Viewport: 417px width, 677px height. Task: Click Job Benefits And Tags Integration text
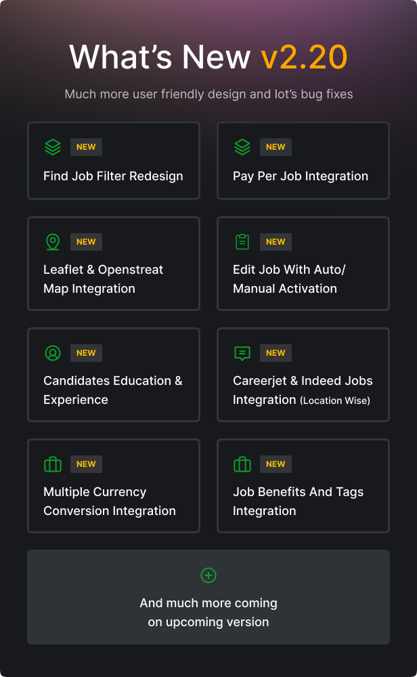click(298, 501)
